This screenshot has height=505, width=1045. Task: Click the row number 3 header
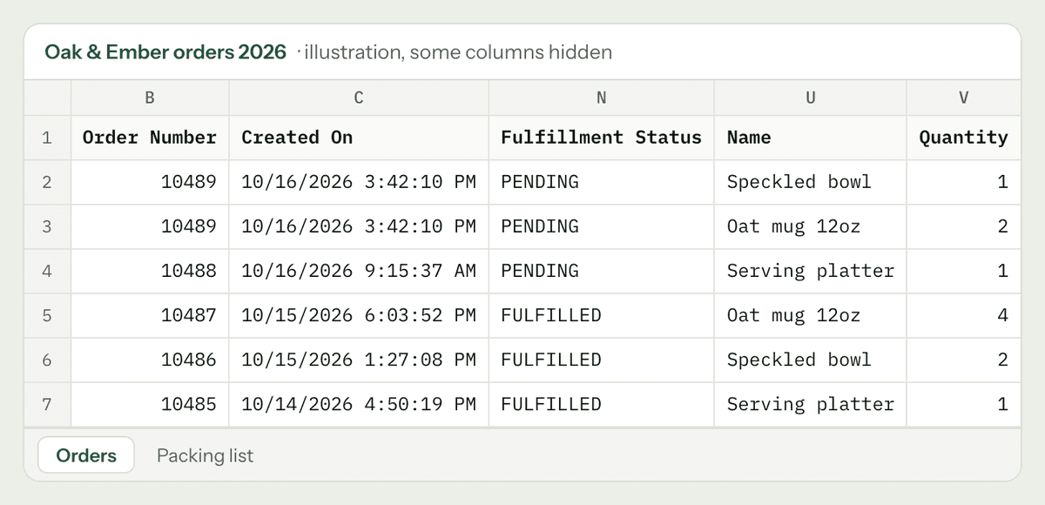pyautogui.click(x=47, y=226)
